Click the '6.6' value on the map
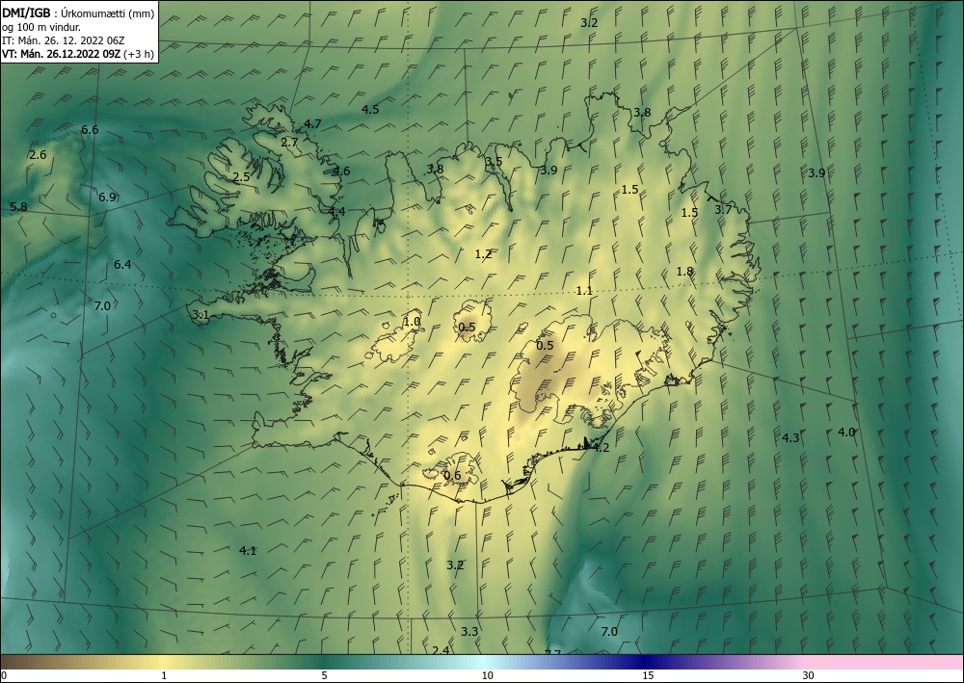This screenshot has width=964, height=683. [90, 130]
